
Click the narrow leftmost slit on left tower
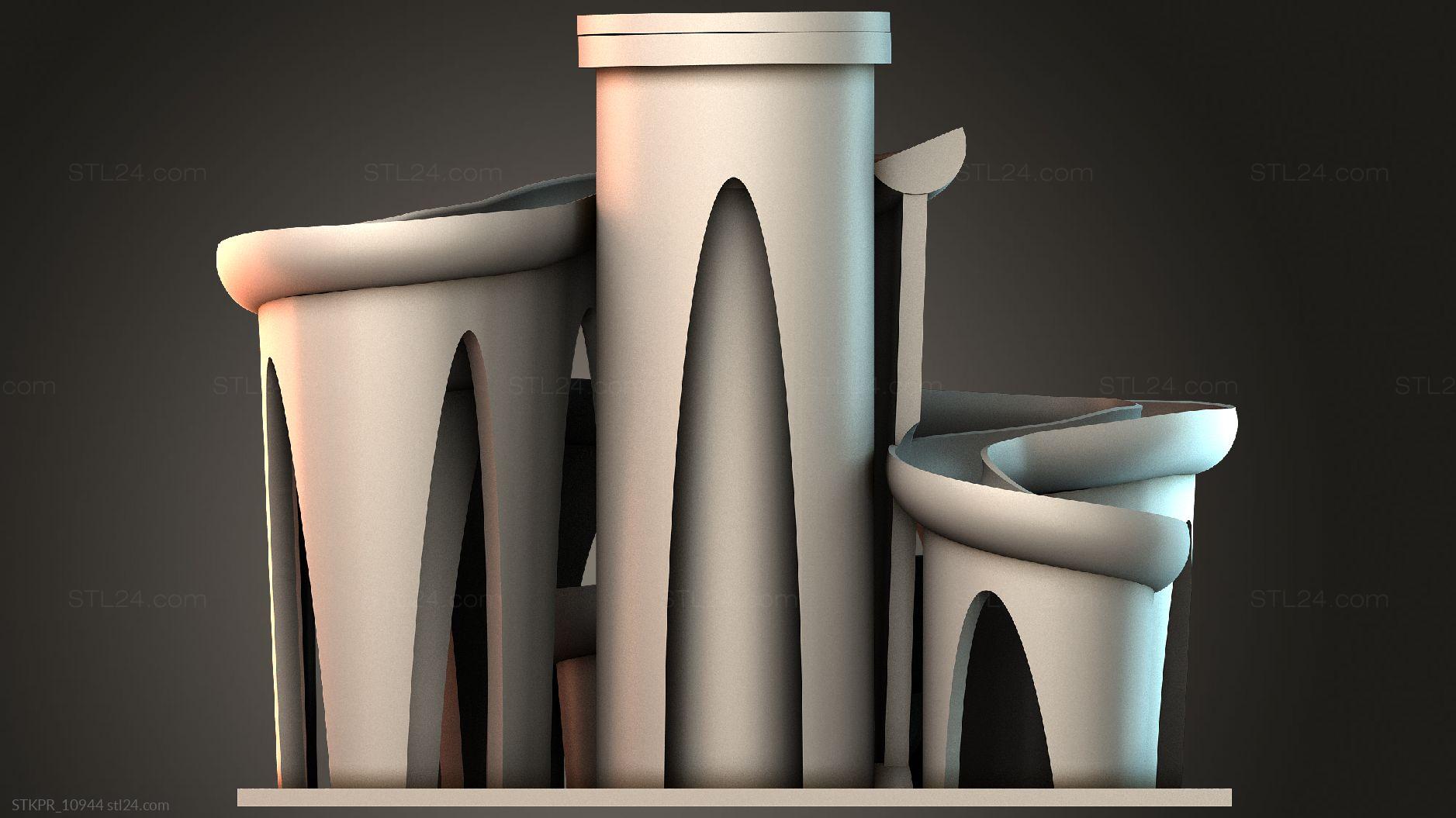tap(279, 543)
